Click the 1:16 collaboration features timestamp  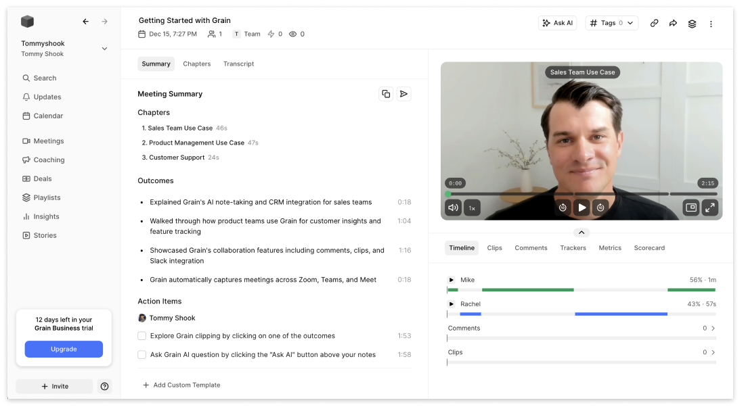(x=405, y=250)
